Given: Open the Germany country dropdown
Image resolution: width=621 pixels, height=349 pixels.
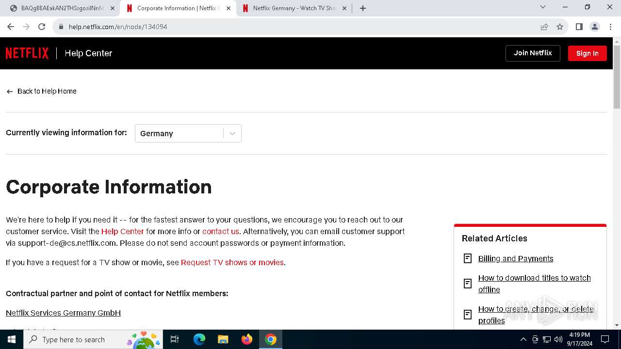Looking at the screenshot, I should [188, 133].
